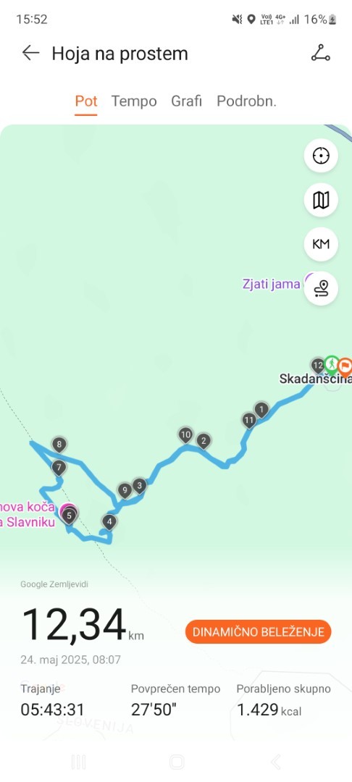Tap the DINAMIČNO BELEŽENJE button
Screen dimensions: 352x782
[x=259, y=632]
